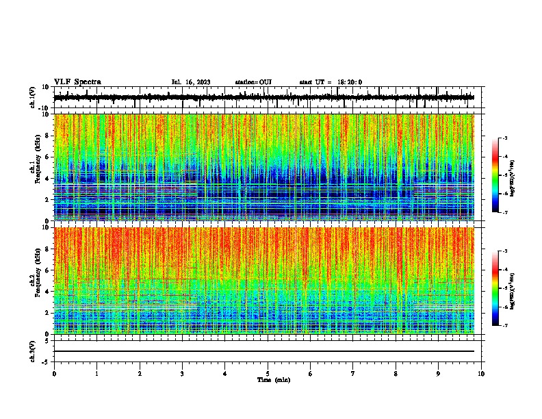Click the "station=OUI" header label
542x419 pixels.
pyautogui.click(x=253, y=82)
